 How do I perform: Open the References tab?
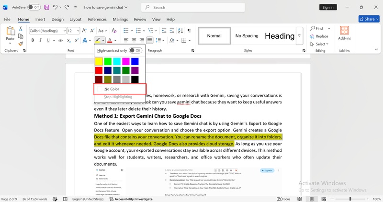pos(97,19)
